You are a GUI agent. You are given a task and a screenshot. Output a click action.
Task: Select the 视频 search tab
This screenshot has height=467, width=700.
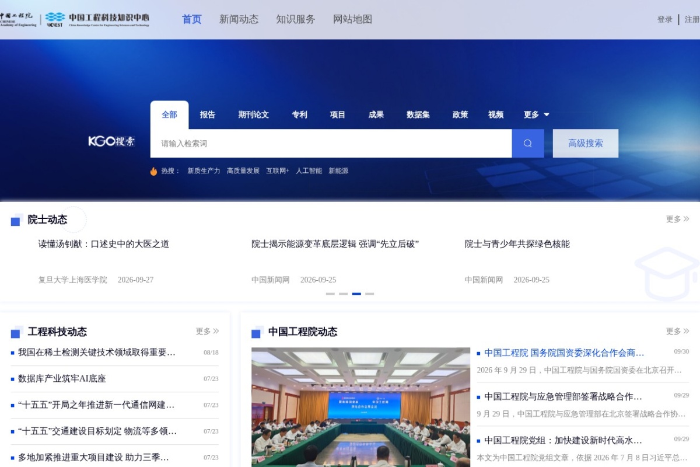[x=496, y=114]
